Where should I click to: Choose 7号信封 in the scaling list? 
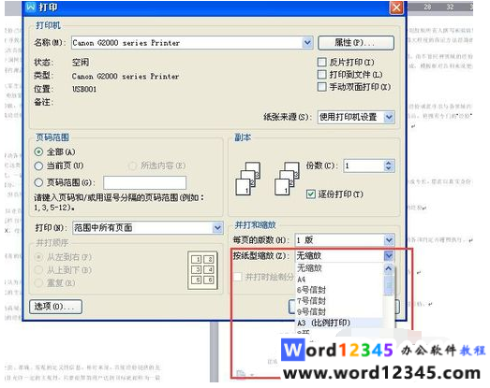339,301
